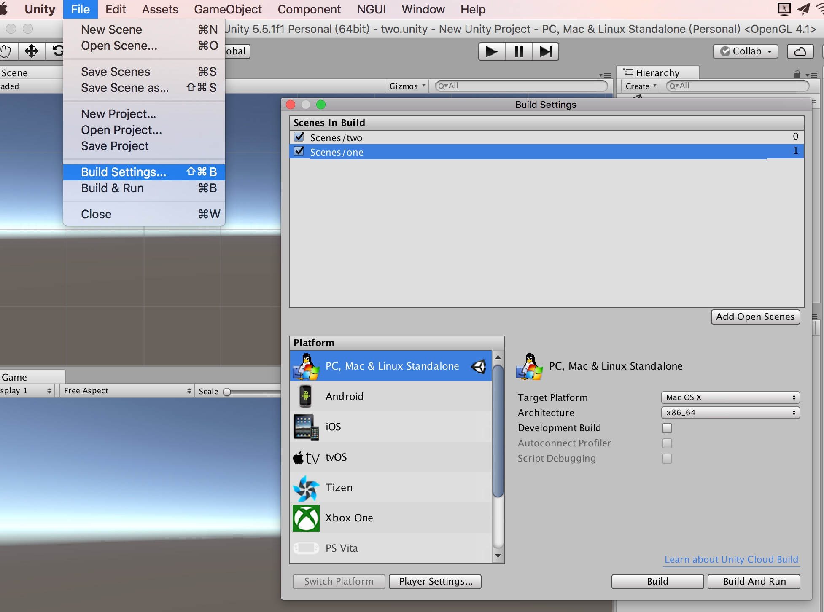Select the Move tool in toolbar
The height and width of the screenshot is (612, 824).
32,51
